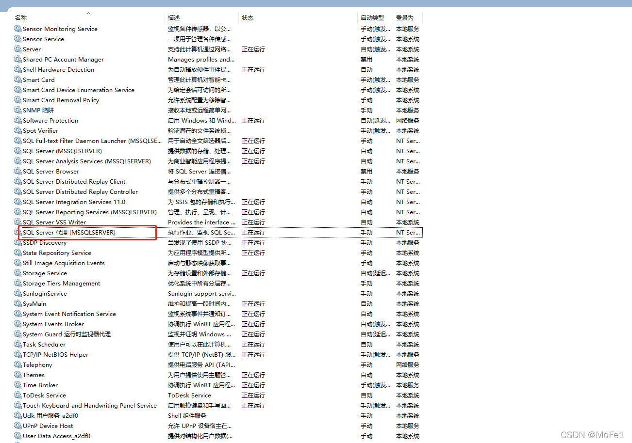
Task: Click gear icon of Shell Hardware Detection
Action: coord(18,69)
